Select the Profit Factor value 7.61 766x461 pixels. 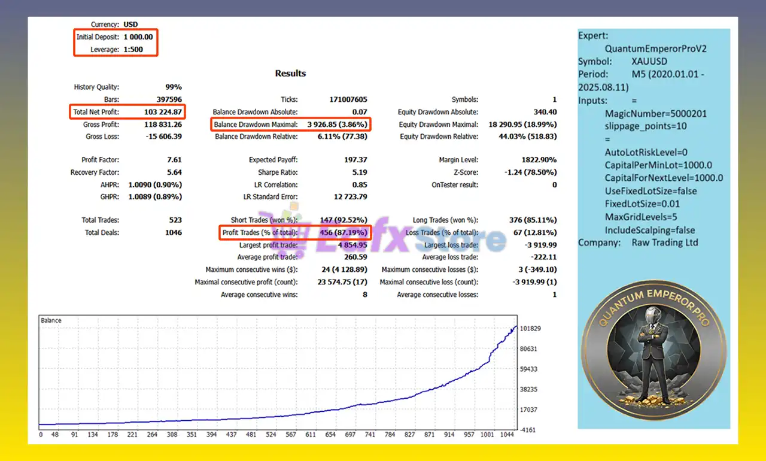pos(175,160)
